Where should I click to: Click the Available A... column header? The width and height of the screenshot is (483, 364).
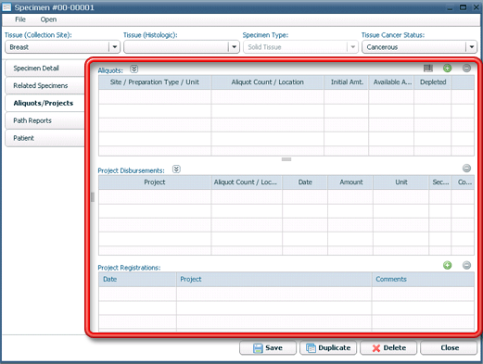point(391,82)
